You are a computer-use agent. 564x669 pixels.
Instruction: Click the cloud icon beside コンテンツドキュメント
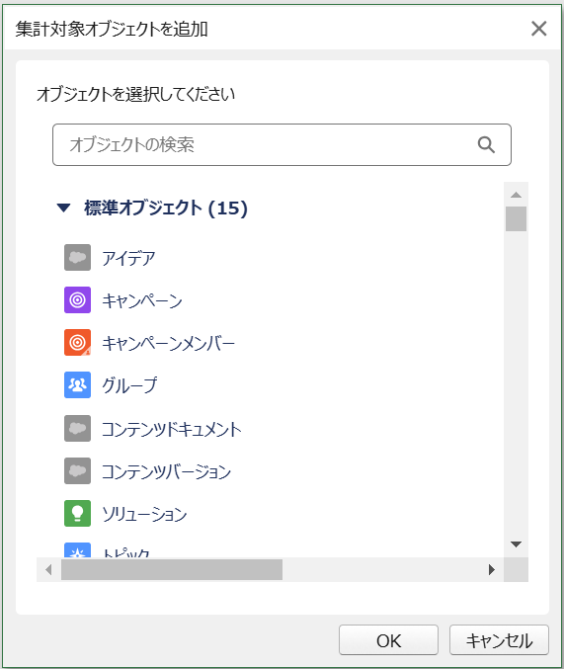[77, 428]
